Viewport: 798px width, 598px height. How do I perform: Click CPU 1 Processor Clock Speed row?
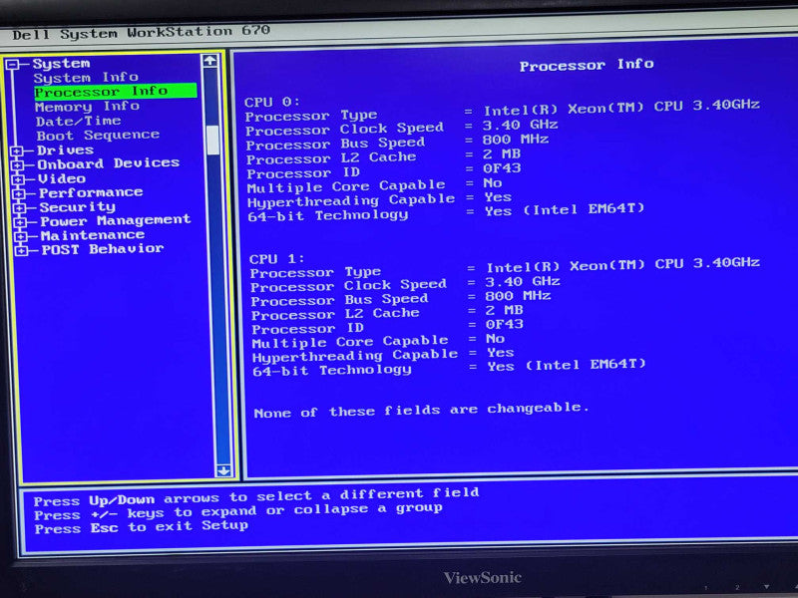(406, 284)
